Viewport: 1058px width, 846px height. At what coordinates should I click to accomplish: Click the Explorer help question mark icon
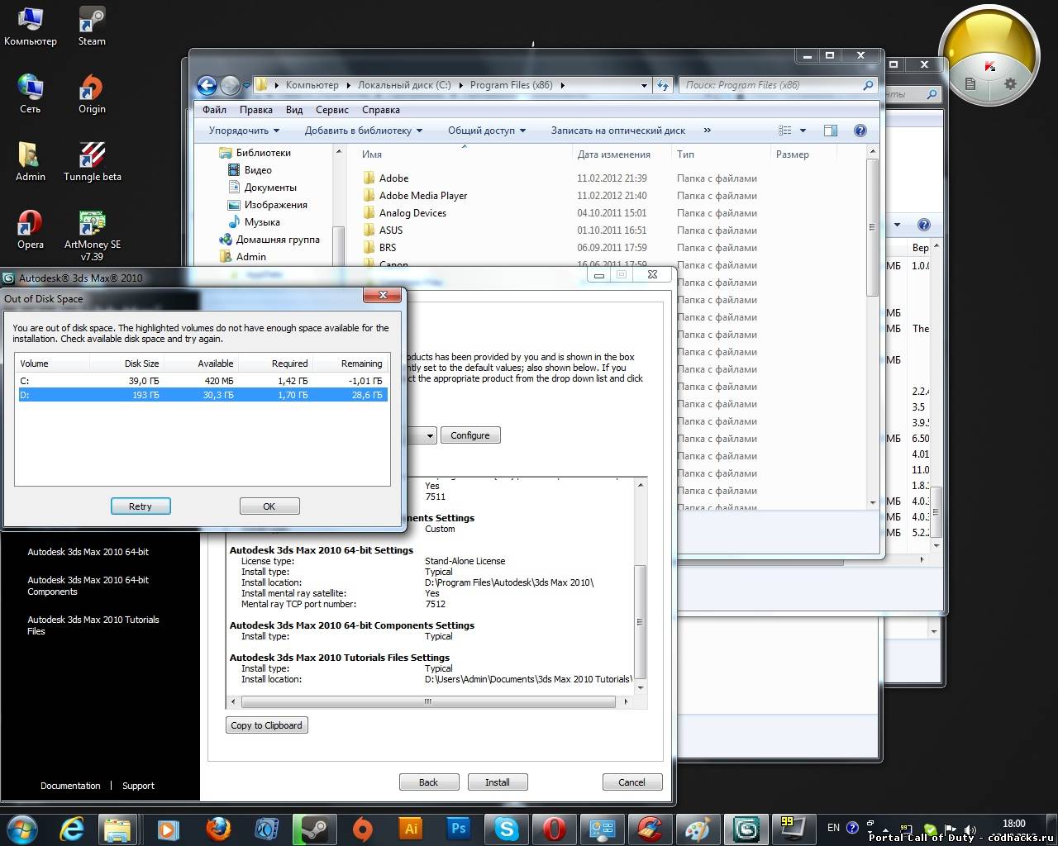[860, 131]
